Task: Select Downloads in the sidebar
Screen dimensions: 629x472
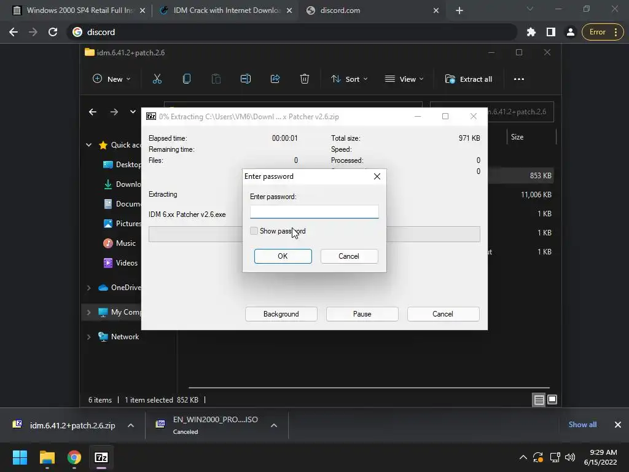Action: tap(122, 184)
